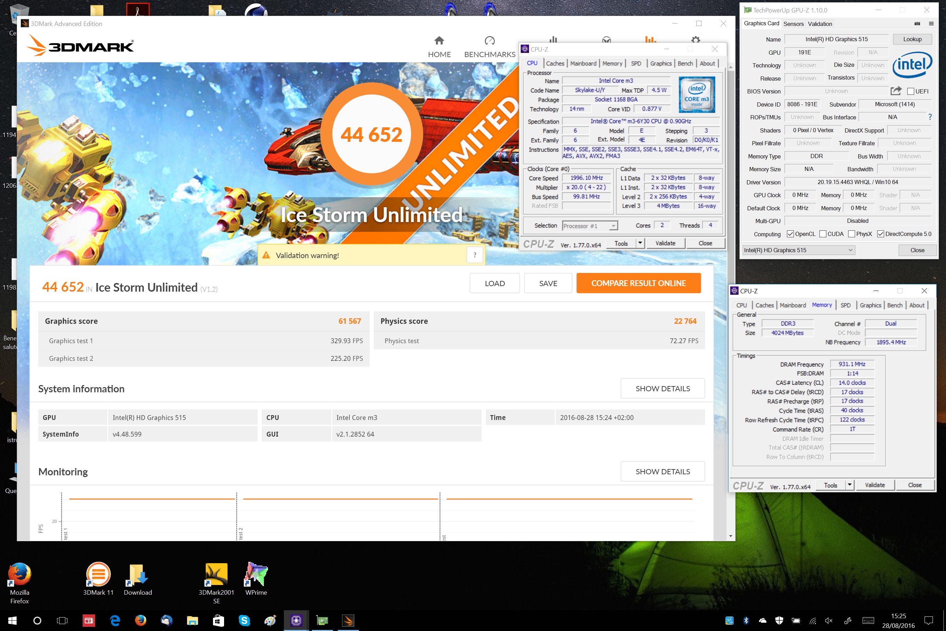Launch Microsoft Edge from the taskbar
The width and height of the screenshot is (946, 631).
click(115, 621)
